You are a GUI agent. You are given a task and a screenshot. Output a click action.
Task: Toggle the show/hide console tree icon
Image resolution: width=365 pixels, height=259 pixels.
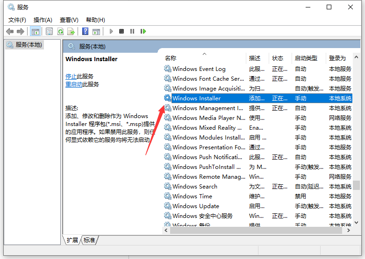point(36,31)
